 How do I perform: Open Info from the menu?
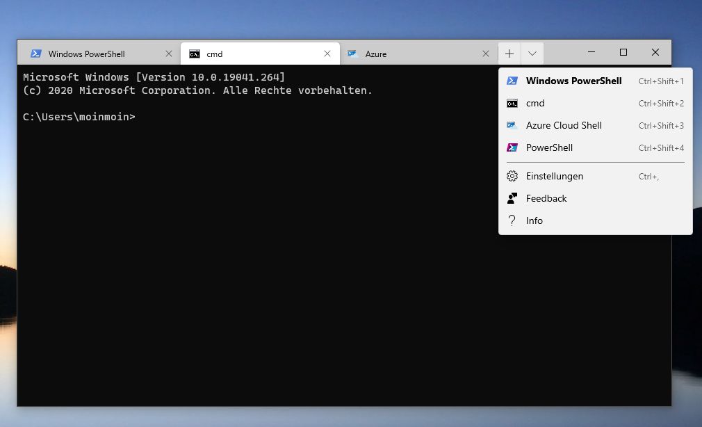[596, 221]
